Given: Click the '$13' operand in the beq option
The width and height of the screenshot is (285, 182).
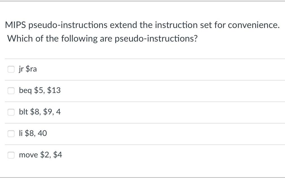Looking at the screenshot, I should tap(54, 90).
